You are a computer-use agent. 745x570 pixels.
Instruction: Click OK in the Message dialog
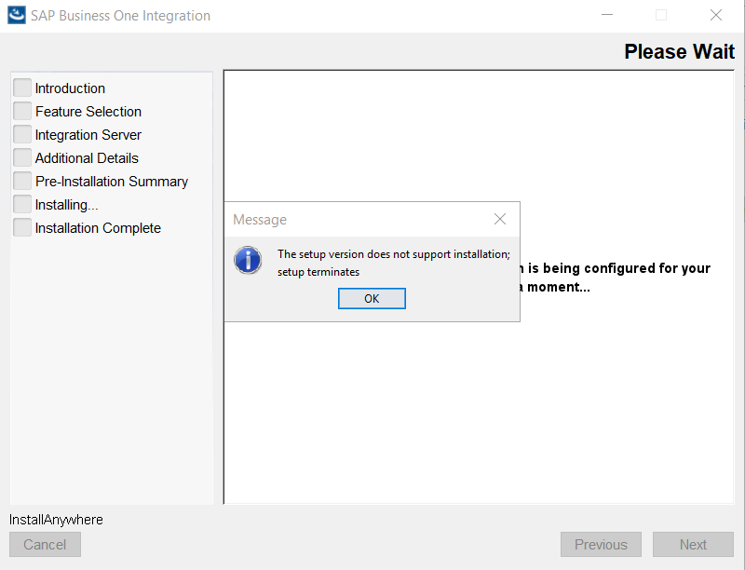pyautogui.click(x=372, y=298)
